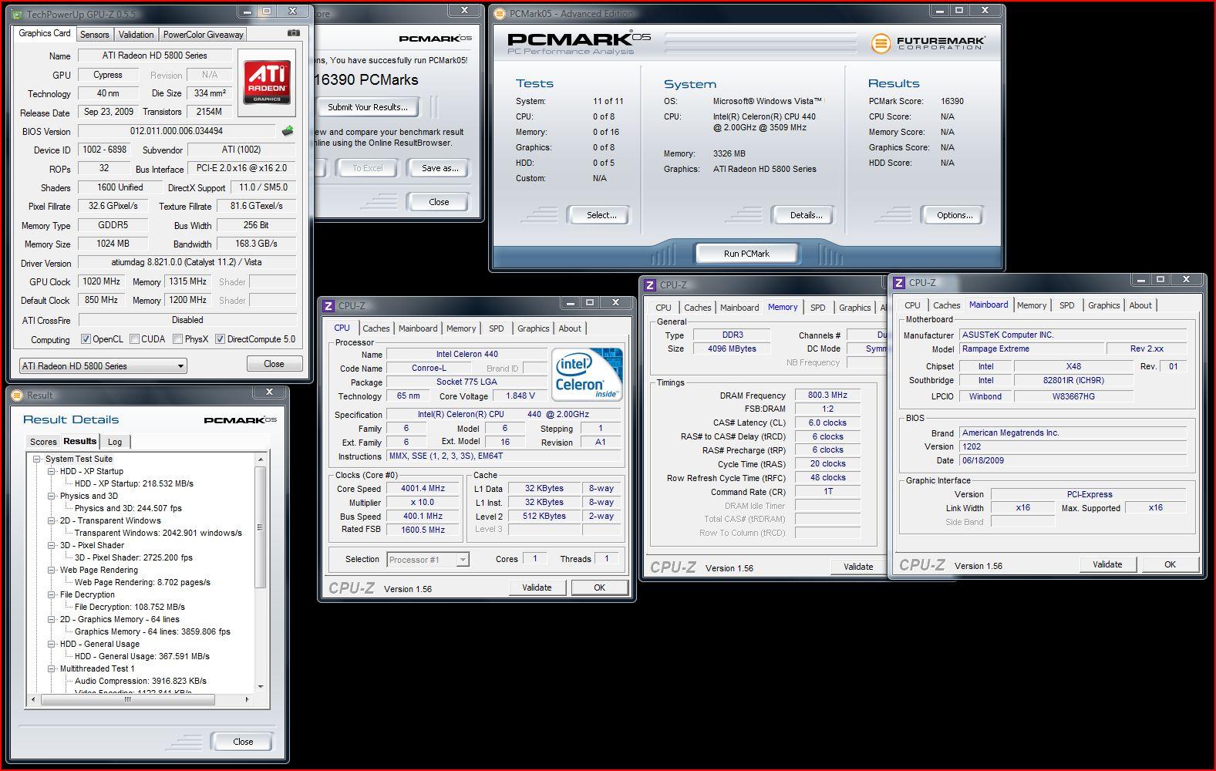Click the Details... button under System
The height and width of the screenshot is (771, 1216).
(x=806, y=215)
